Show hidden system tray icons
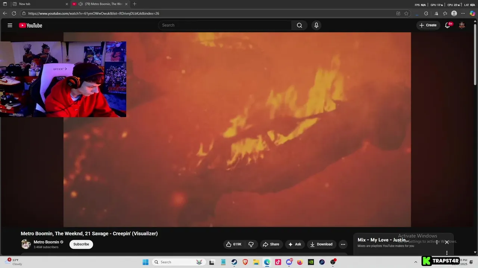The width and height of the screenshot is (478, 268). coord(416,262)
